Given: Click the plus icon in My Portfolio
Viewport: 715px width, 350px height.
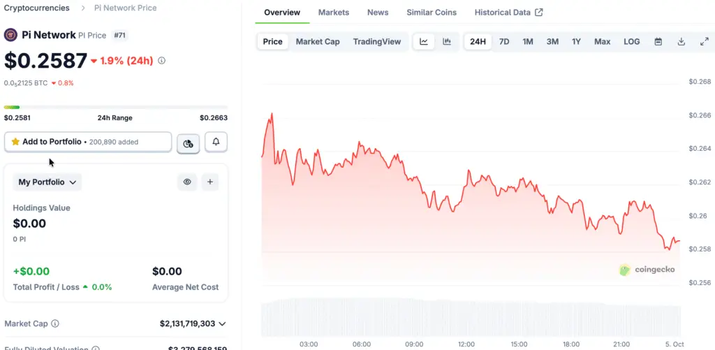Looking at the screenshot, I should point(210,182).
